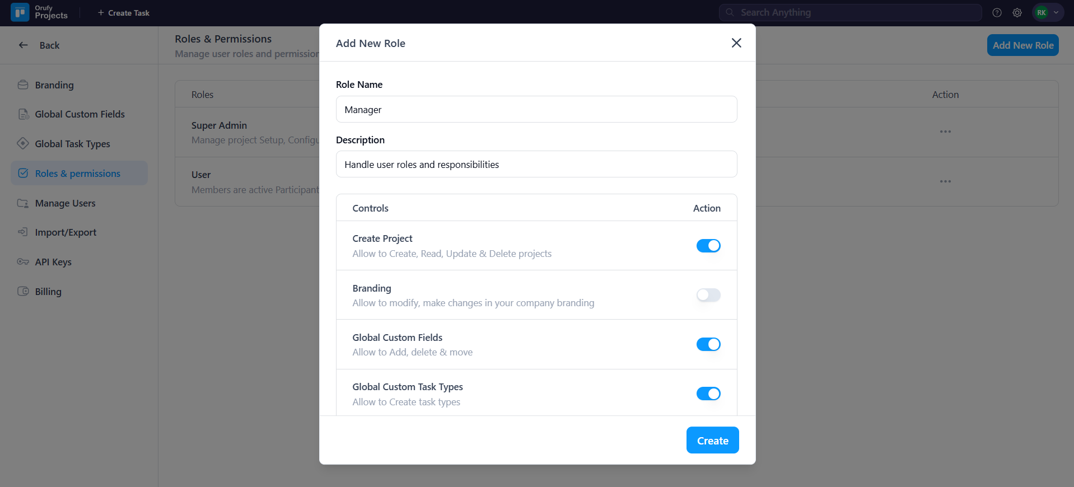This screenshot has width=1074, height=487.
Task: Go to Manage Users settings page
Action: pyautogui.click(x=65, y=203)
